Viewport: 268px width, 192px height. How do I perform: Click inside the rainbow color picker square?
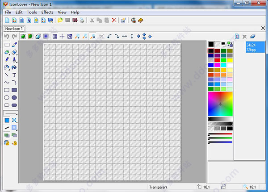[220, 104]
